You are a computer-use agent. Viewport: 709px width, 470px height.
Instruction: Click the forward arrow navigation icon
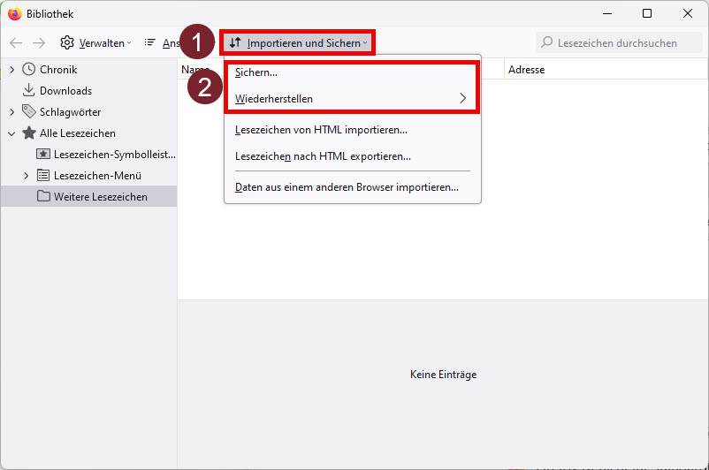[39, 42]
